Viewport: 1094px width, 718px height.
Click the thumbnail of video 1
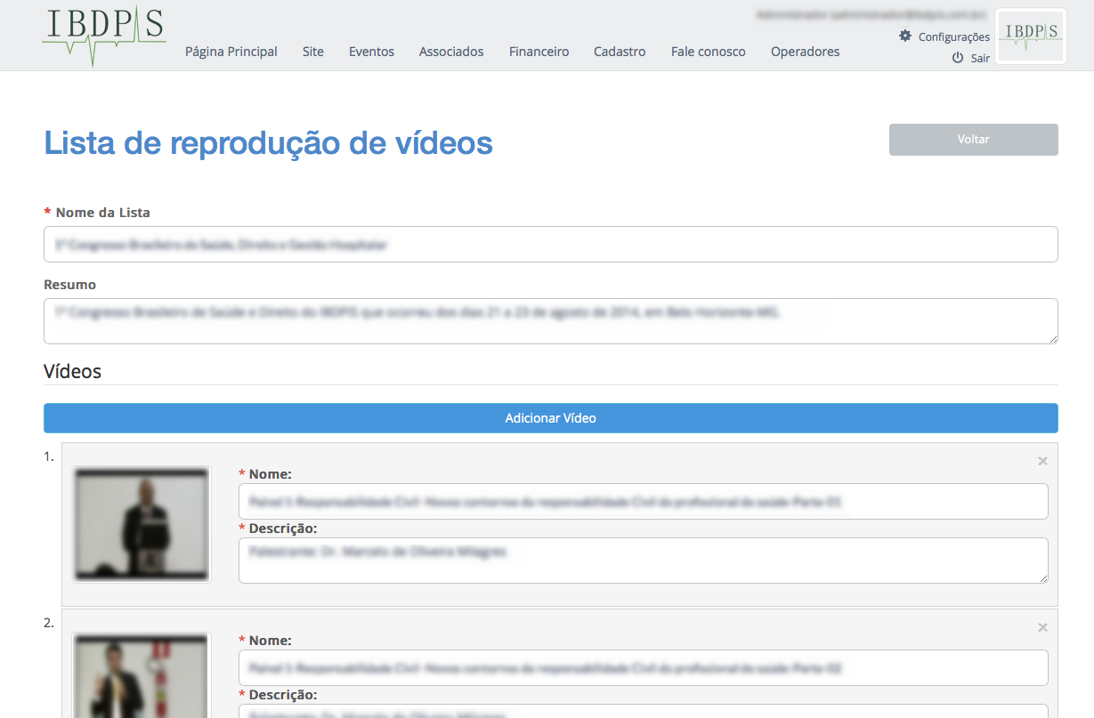(142, 524)
